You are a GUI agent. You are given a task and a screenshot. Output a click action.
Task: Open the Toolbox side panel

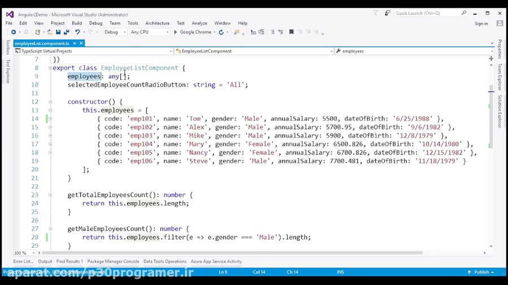point(8,47)
